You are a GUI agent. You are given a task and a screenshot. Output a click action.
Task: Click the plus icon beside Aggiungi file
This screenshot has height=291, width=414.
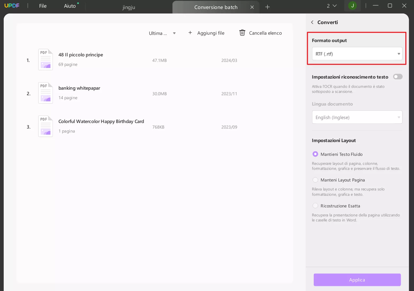click(x=190, y=33)
